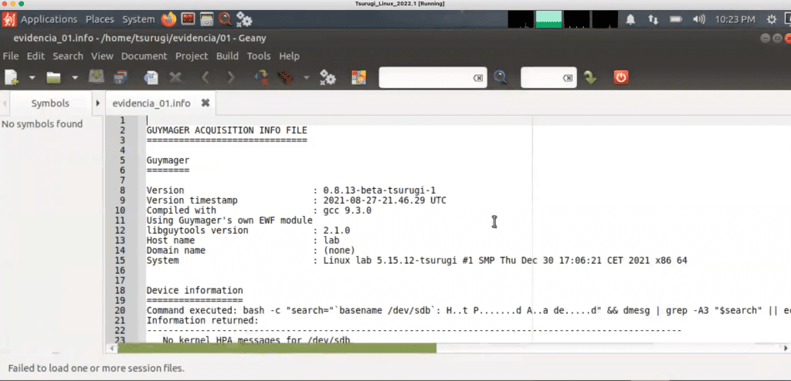Open the Build menu
This screenshot has width=791, height=381.
click(228, 56)
